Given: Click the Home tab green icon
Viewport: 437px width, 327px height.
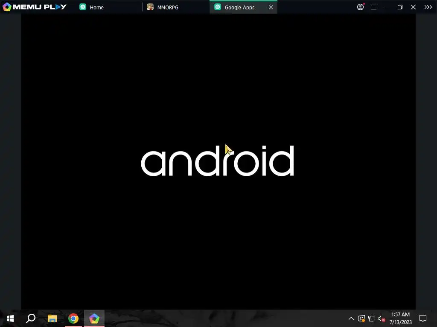Looking at the screenshot, I should (x=83, y=7).
